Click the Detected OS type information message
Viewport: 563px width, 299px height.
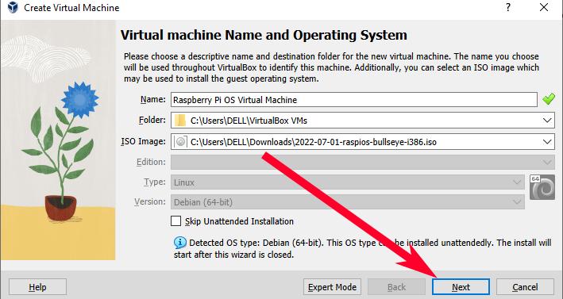pos(362,248)
